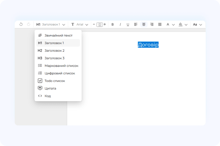Open the text color dropdown
Screen dimensions: 220x146
170,25
